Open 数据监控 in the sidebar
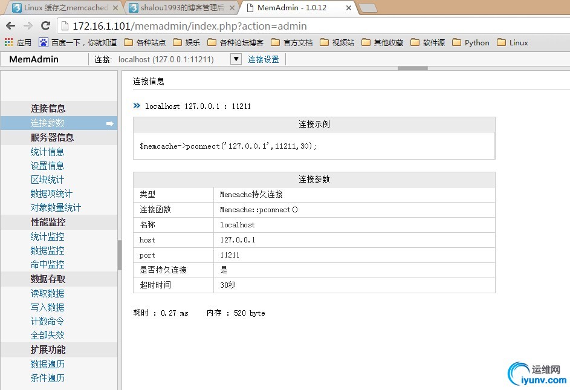Screen dimensions: 570x390 47,250
